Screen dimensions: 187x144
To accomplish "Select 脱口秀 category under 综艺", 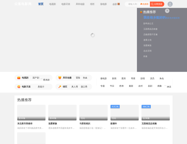I will click(x=84, y=87).
